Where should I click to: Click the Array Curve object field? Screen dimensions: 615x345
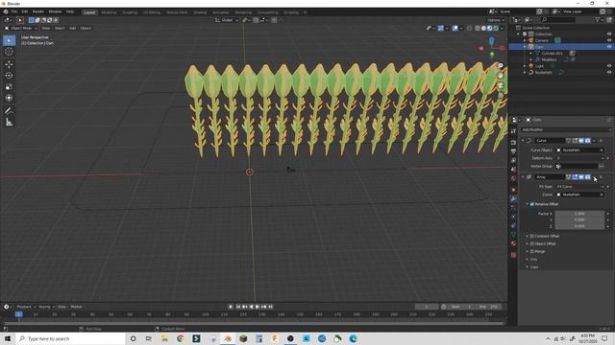[579, 195]
